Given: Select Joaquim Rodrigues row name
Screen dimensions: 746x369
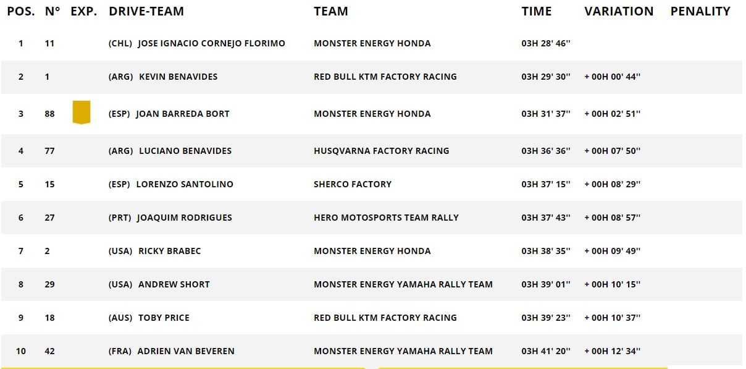Looking at the screenshot, I should point(185,218).
